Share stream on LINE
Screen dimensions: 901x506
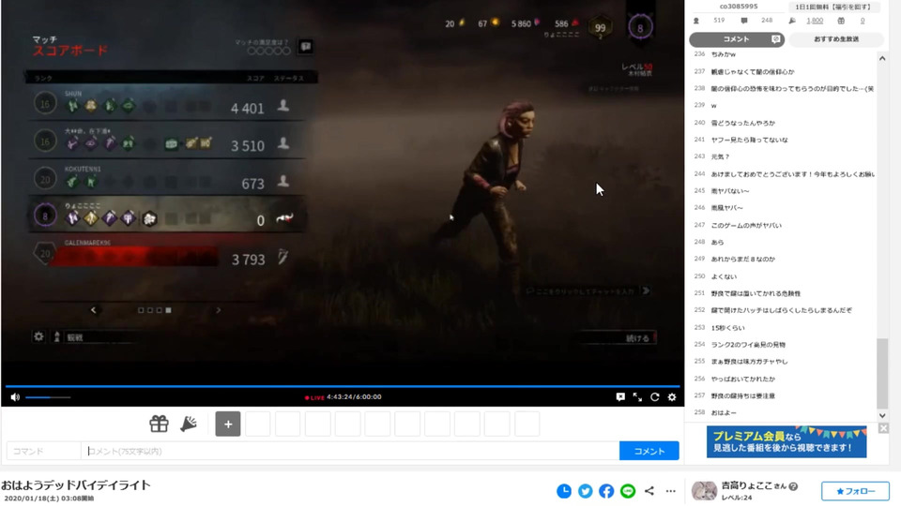[628, 491]
